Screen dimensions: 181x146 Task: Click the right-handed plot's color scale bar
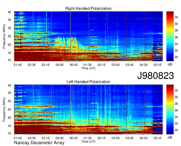point(170,36)
